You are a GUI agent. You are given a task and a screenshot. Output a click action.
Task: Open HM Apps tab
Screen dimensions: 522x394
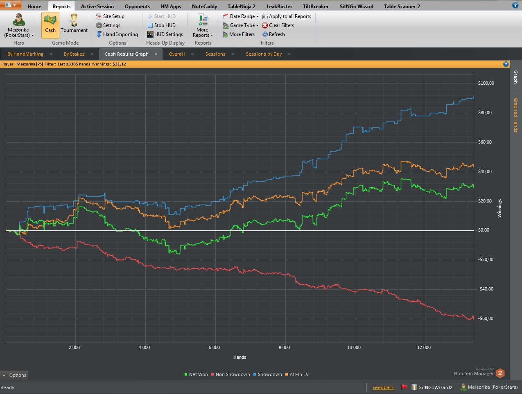click(x=171, y=6)
